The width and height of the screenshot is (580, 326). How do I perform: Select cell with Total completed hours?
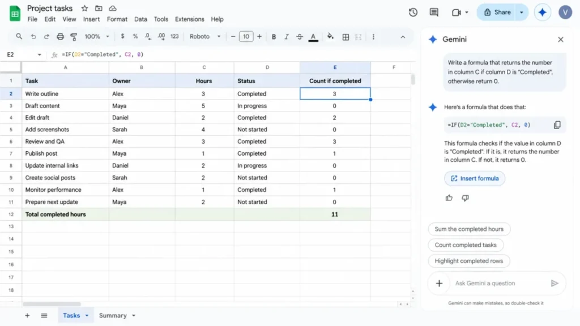[x=66, y=215]
